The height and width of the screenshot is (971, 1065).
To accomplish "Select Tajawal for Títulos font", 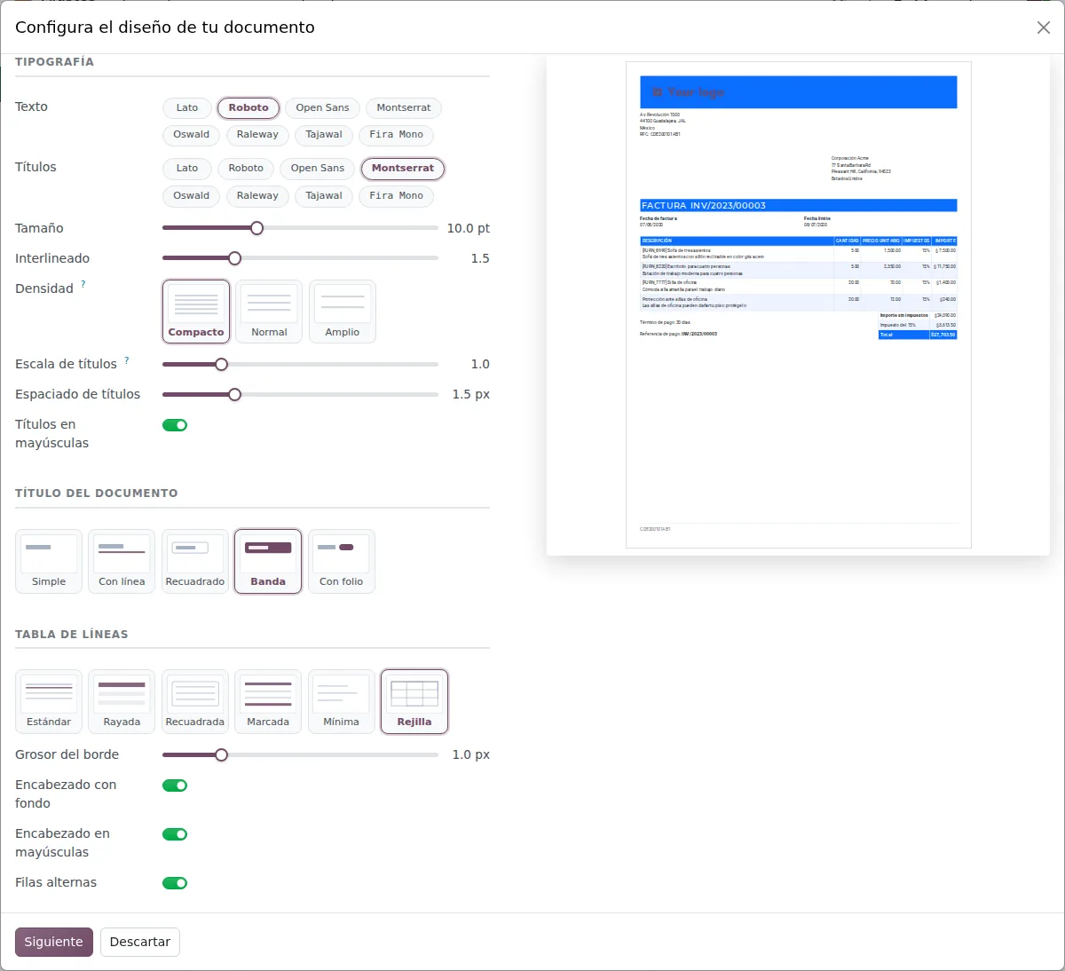I will tap(324, 196).
